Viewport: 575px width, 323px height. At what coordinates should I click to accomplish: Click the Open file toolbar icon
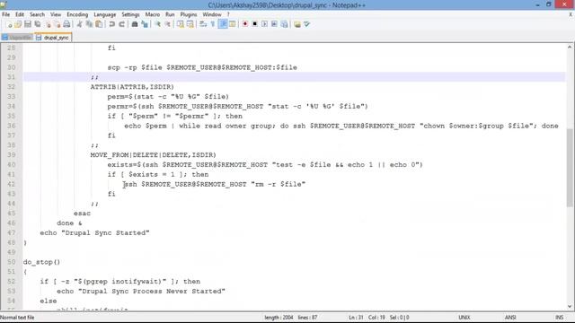18,24
